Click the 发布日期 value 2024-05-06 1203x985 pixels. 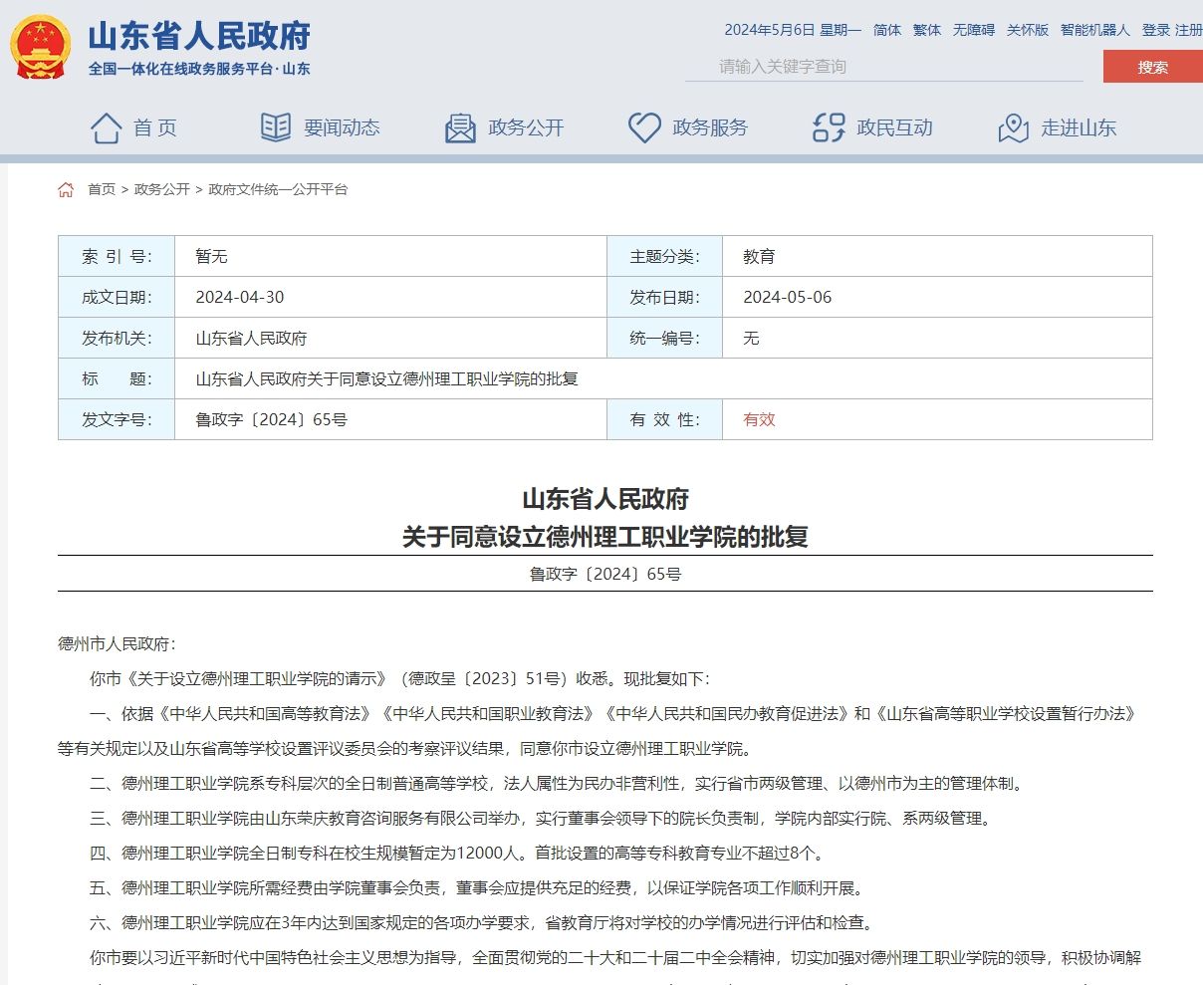click(788, 298)
